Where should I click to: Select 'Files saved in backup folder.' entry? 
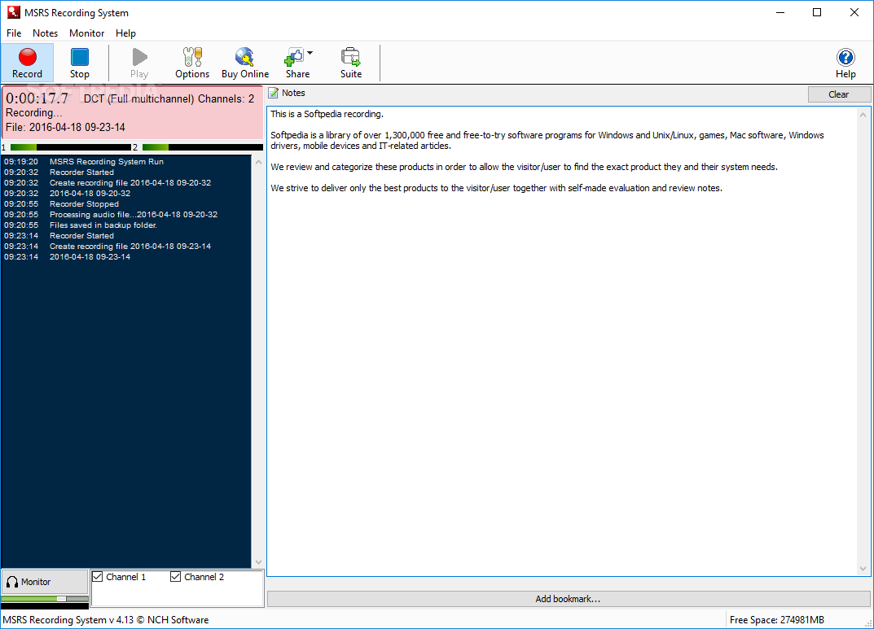pyautogui.click(x=103, y=225)
